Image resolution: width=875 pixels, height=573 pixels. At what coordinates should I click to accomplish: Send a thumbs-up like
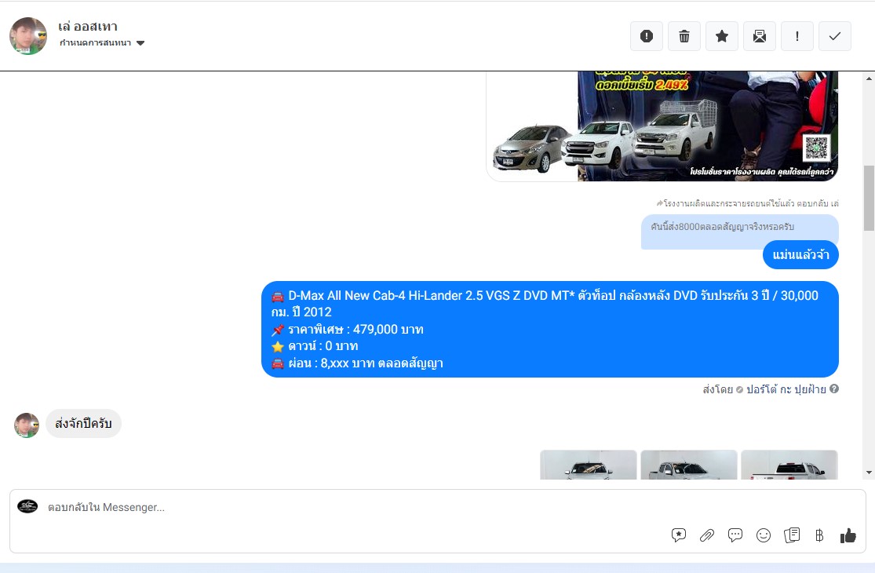tap(848, 535)
